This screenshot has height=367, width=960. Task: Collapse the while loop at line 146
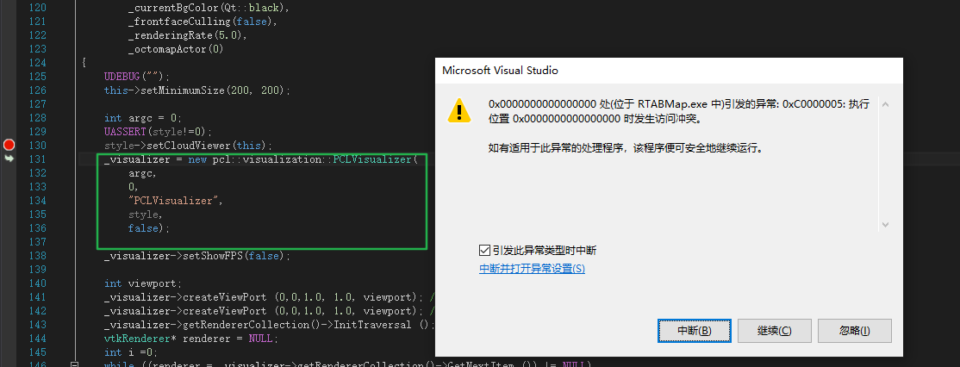pyautogui.click(x=75, y=365)
